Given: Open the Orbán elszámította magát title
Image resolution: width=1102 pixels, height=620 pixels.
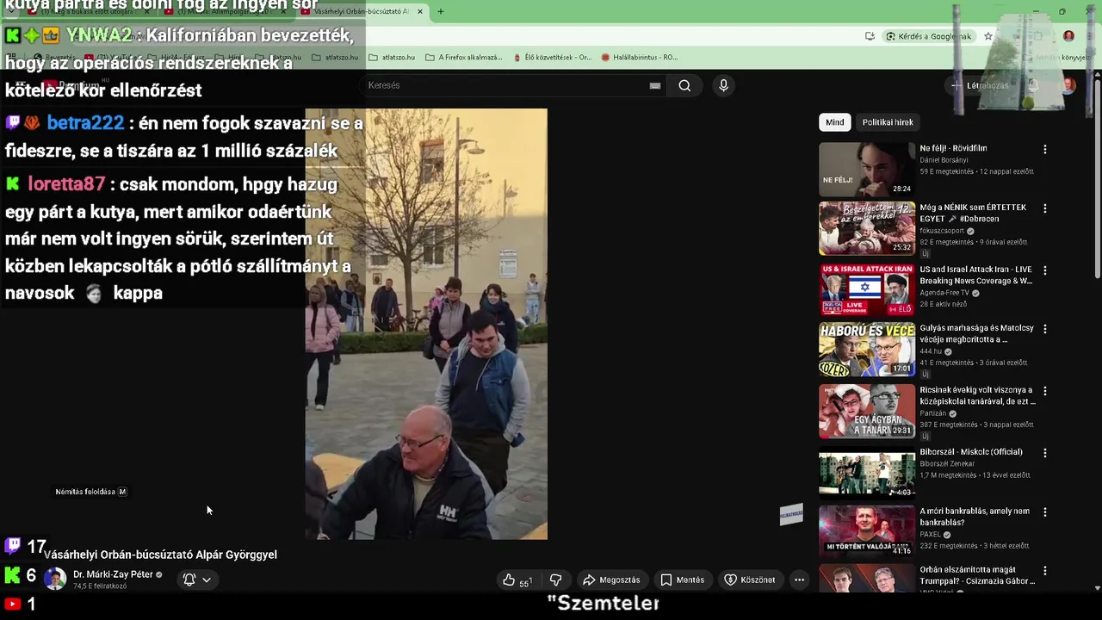Looking at the screenshot, I should pyautogui.click(x=977, y=575).
